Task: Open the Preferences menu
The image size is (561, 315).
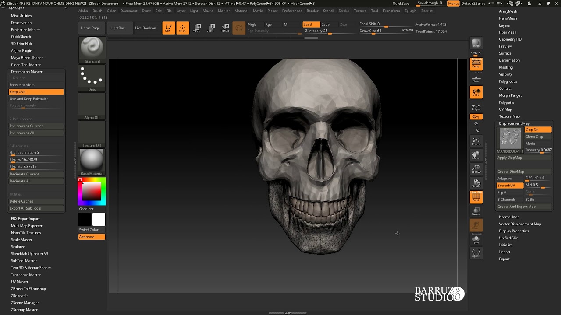Action: [292, 10]
